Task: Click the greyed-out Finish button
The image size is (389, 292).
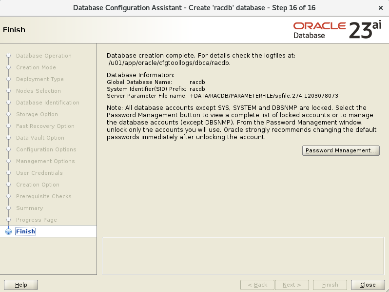Action: coord(330,285)
